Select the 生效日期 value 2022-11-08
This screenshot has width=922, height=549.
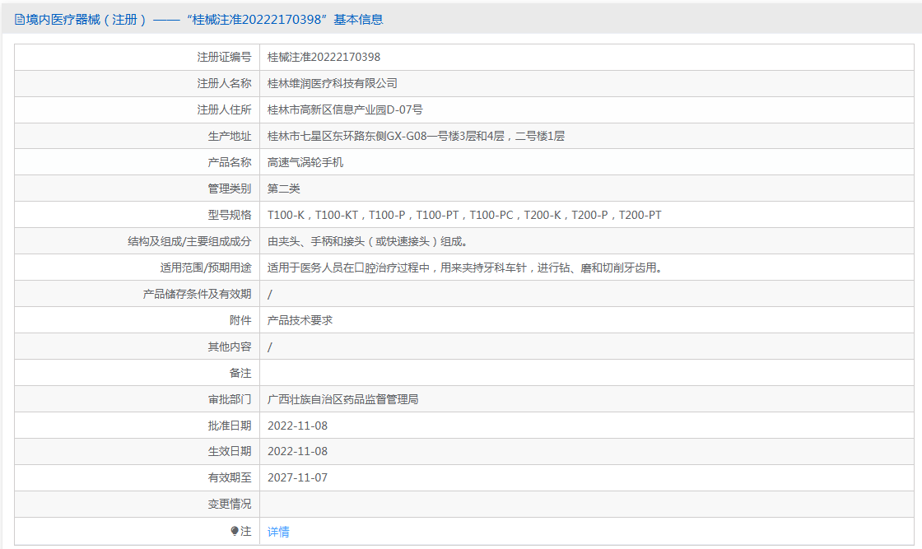[297, 451]
